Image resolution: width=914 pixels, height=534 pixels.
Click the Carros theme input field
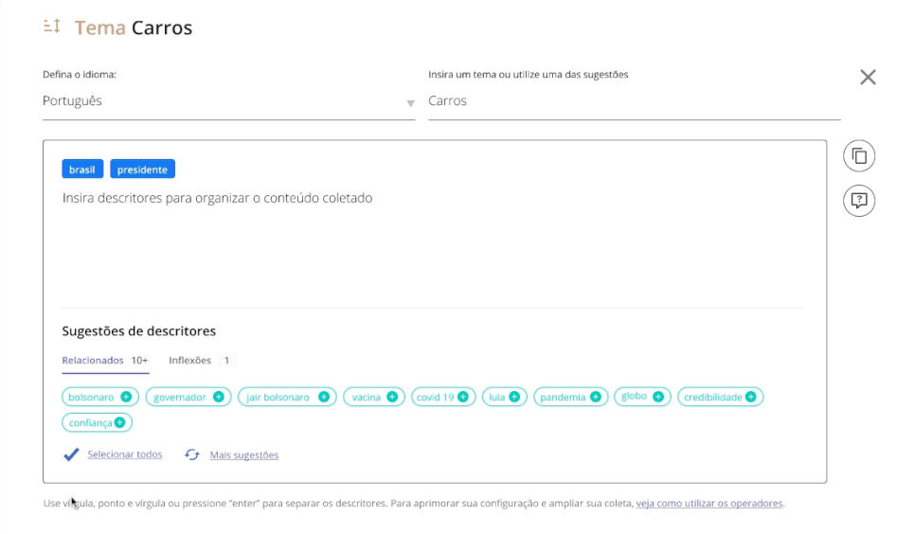pos(633,101)
